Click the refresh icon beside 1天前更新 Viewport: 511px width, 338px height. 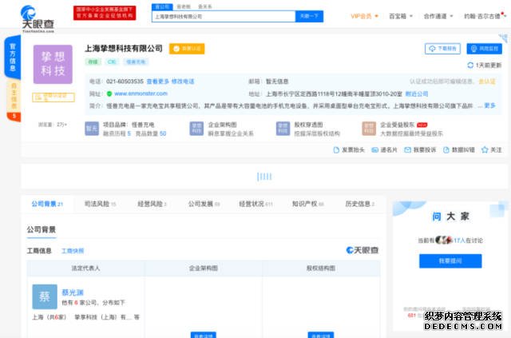pyautogui.click(x=470, y=66)
